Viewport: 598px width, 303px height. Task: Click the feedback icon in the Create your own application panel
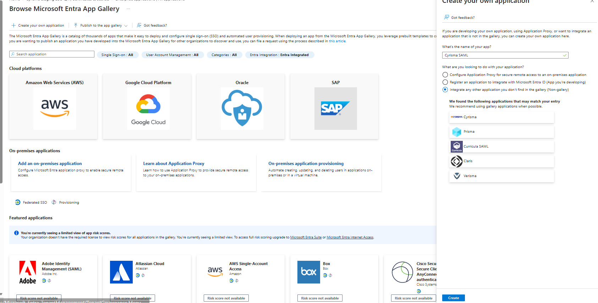coord(446,17)
